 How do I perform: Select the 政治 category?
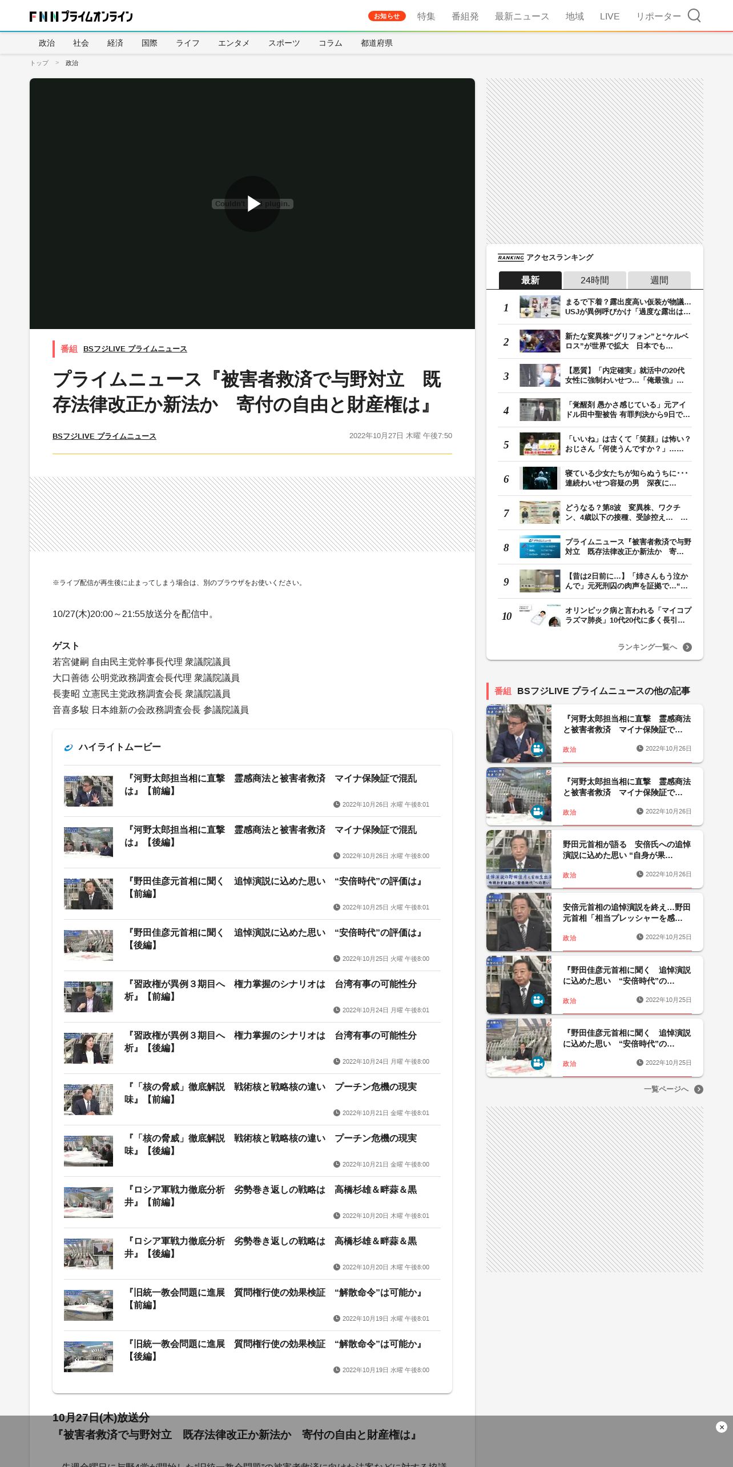coord(47,43)
